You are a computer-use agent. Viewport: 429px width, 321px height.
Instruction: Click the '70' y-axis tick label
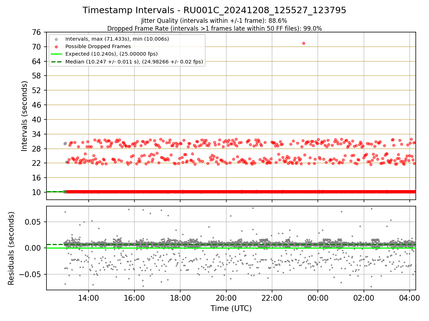click(x=37, y=47)
